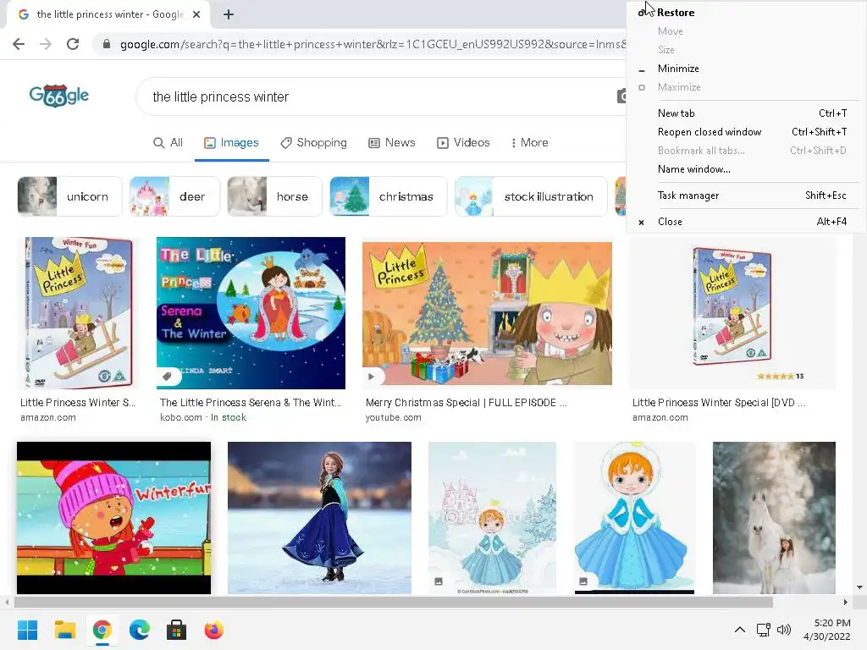Click the vertical scrollbar down arrow

pyautogui.click(x=860, y=587)
